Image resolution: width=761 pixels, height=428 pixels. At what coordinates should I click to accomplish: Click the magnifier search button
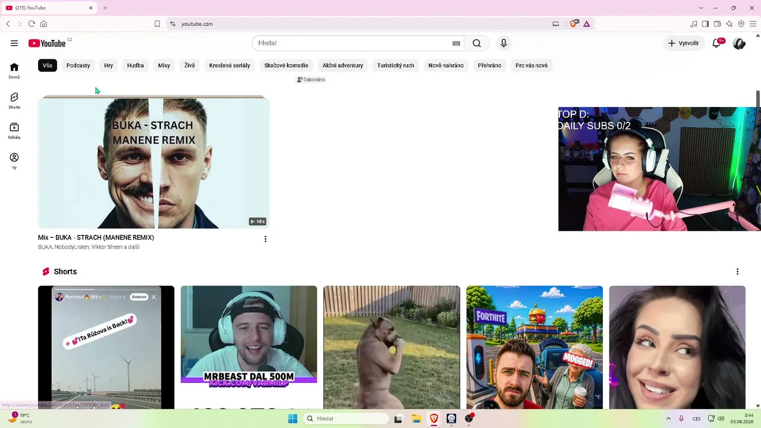tap(477, 43)
